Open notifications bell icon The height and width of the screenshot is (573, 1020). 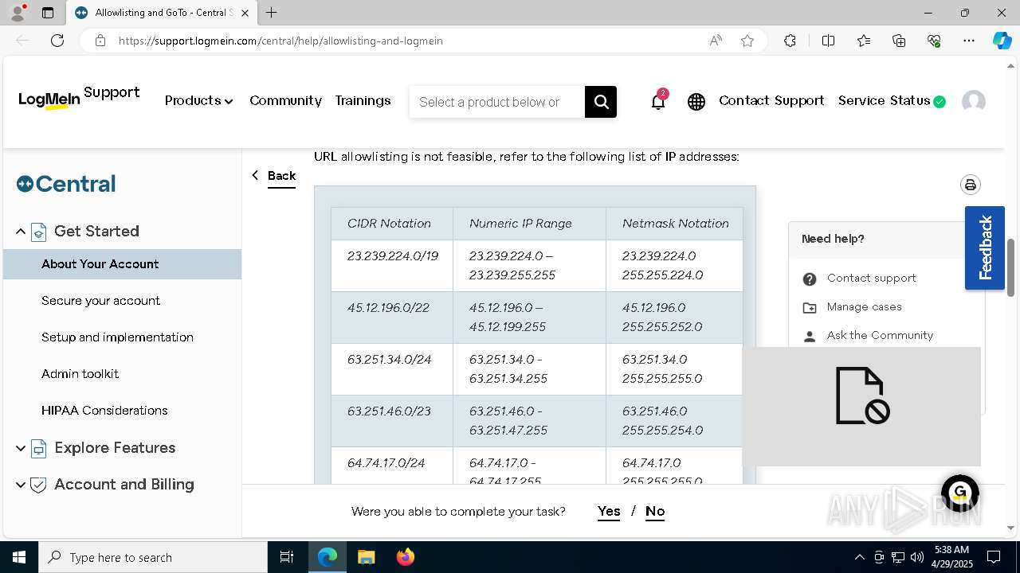coord(658,101)
